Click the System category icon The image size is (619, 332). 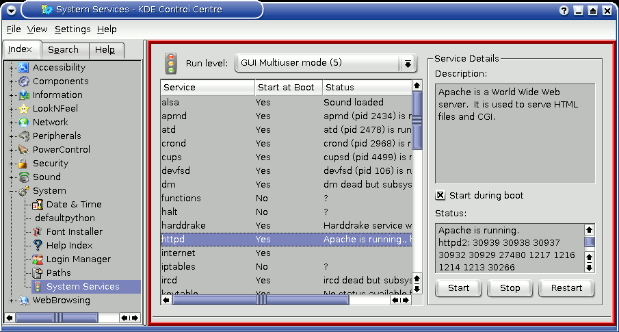pos(24,191)
